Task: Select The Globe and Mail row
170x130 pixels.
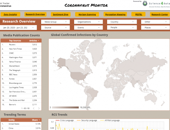Action: (x=21, y=100)
